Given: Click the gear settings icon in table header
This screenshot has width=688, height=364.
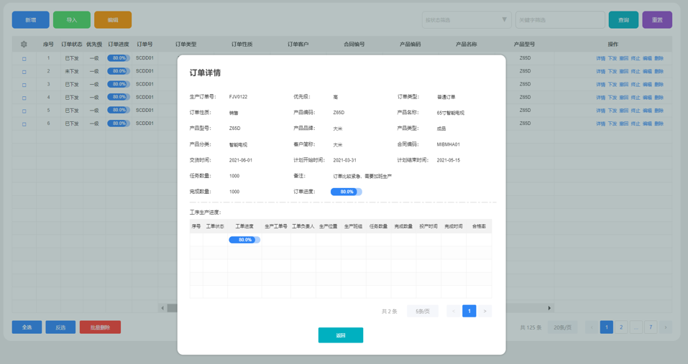Looking at the screenshot, I should [24, 45].
